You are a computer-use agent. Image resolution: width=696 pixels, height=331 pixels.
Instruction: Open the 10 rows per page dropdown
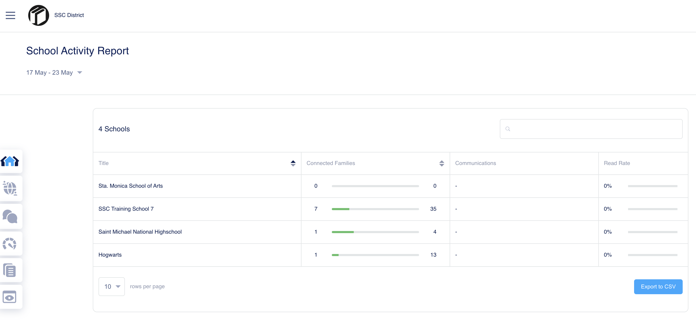tap(112, 287)
